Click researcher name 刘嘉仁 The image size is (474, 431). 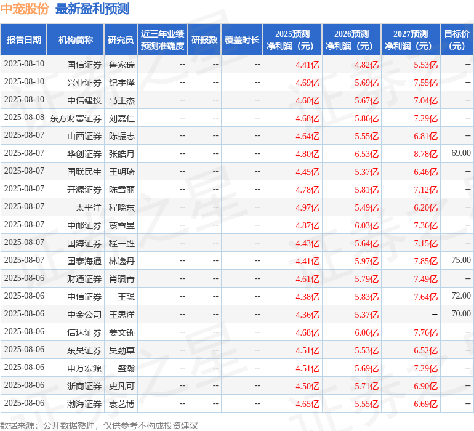121,118
